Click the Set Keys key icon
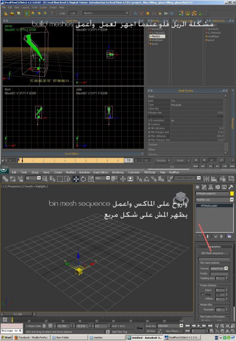This screenshot has height=341, width=236. click(139, 328)
